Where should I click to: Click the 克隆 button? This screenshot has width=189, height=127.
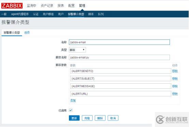pos(87,118)
